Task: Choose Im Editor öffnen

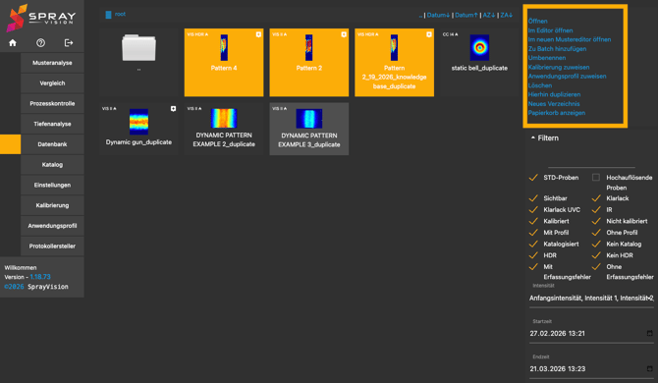Action: [x=550, y=30]
